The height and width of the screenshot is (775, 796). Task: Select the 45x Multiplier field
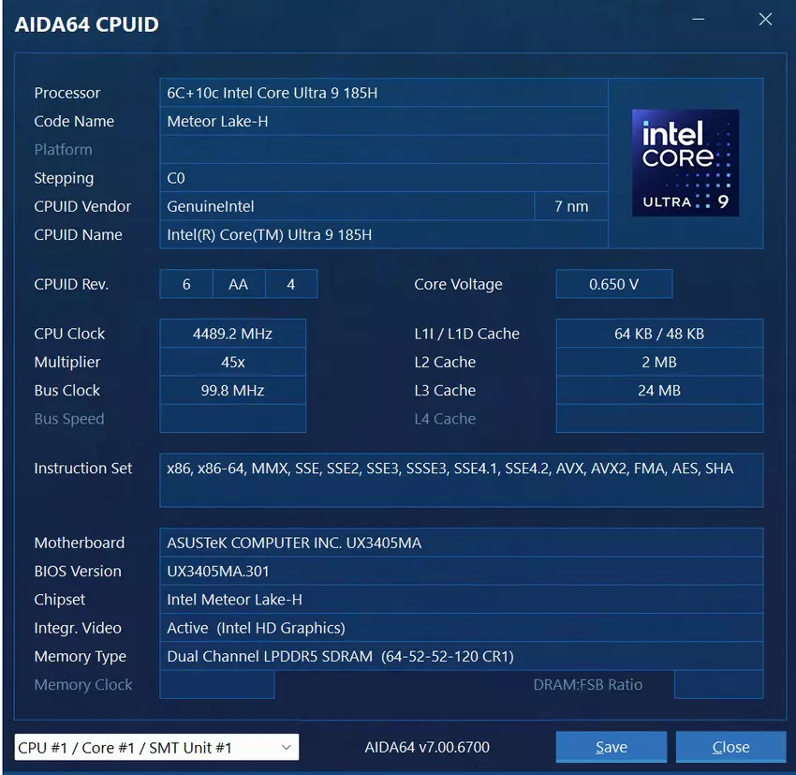[x=232, y=362]
